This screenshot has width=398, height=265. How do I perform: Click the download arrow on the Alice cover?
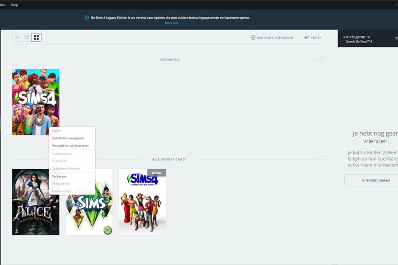[x=16, y=231]
